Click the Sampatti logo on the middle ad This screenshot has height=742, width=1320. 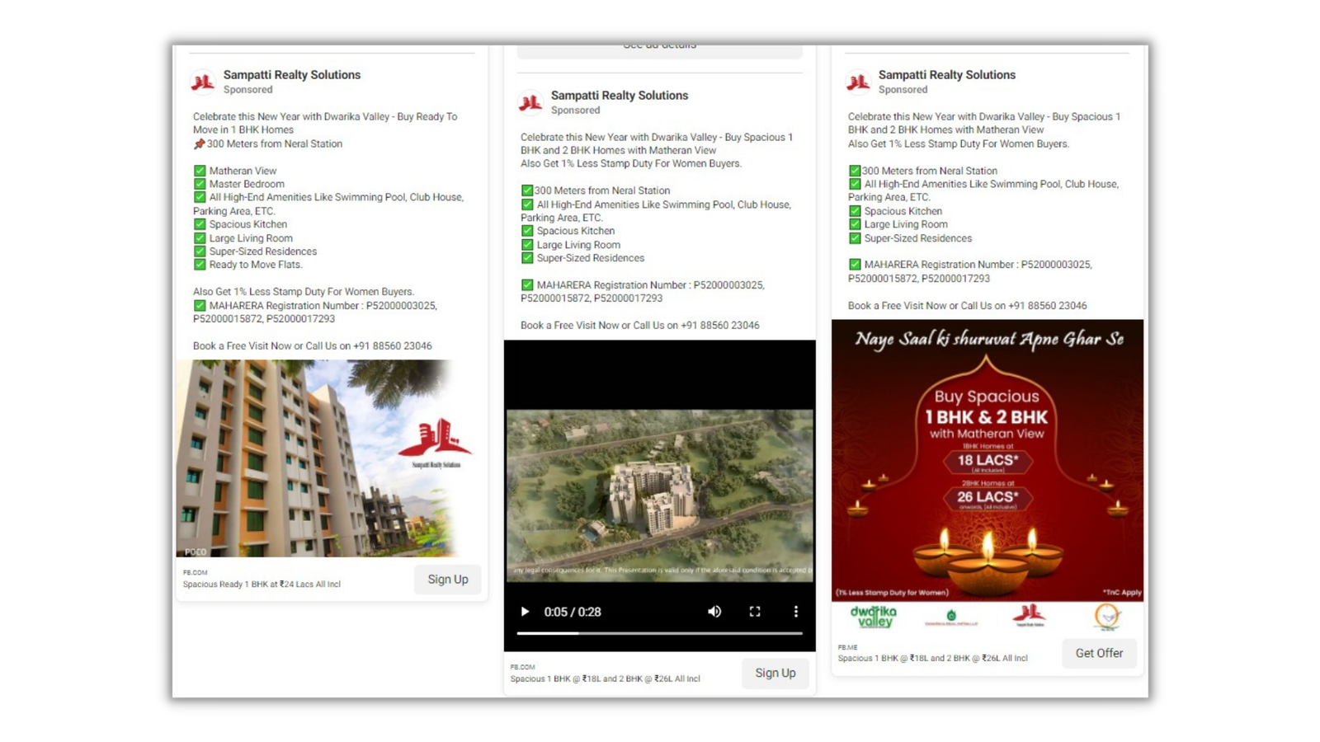pos(530,102)
